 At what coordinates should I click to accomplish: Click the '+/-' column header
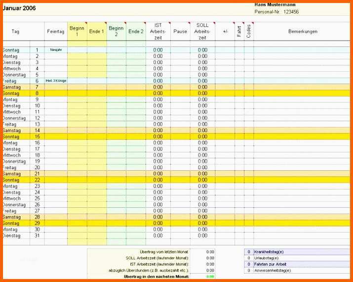[225, 31]
